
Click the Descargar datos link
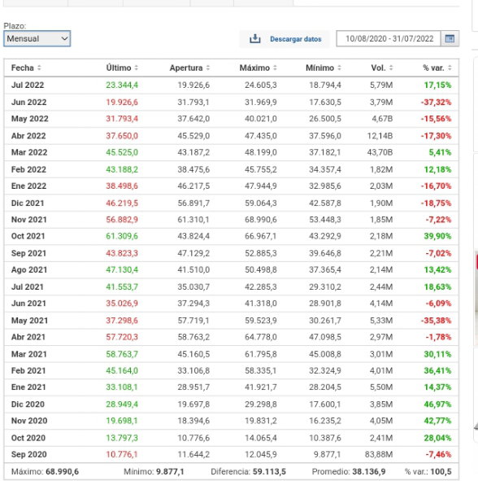(296, 39)
